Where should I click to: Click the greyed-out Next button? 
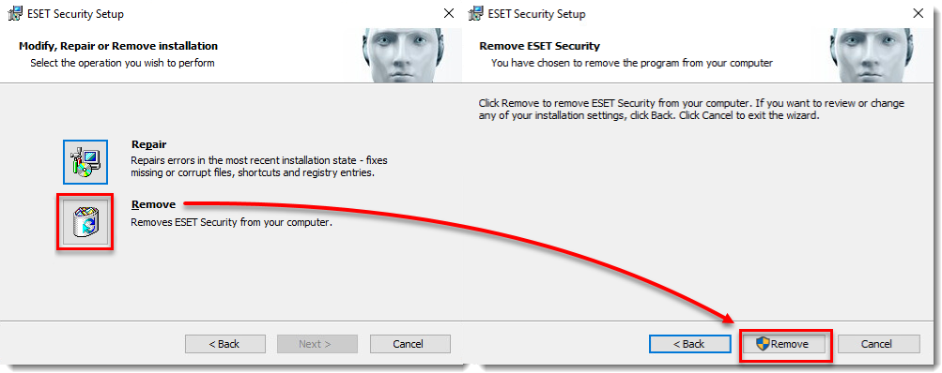pyautogui.click(x=317, y=344)
